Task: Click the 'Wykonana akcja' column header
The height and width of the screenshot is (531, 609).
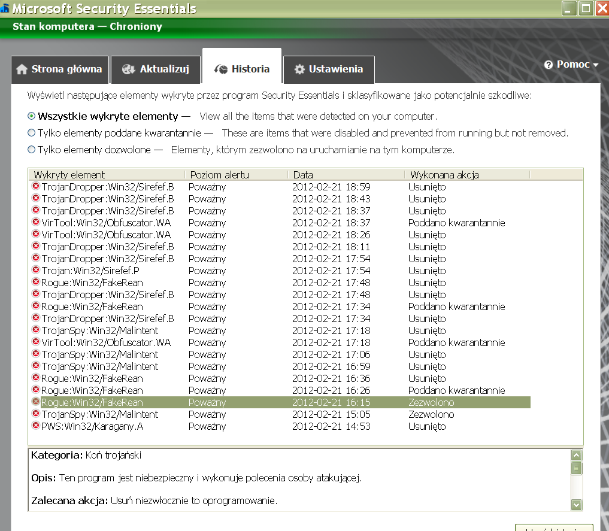Action: [x=467, y=175]
